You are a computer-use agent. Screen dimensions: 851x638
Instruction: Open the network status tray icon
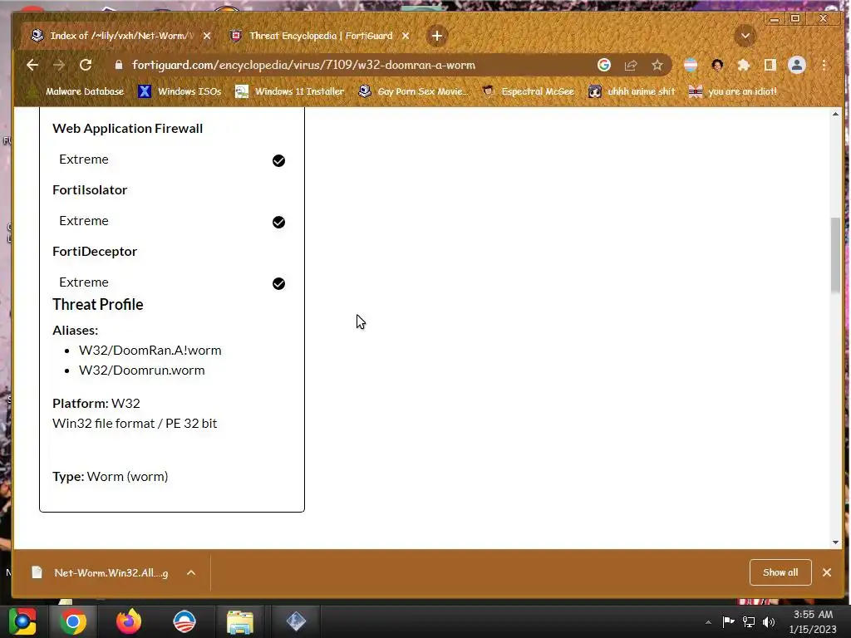click(749, 621)
